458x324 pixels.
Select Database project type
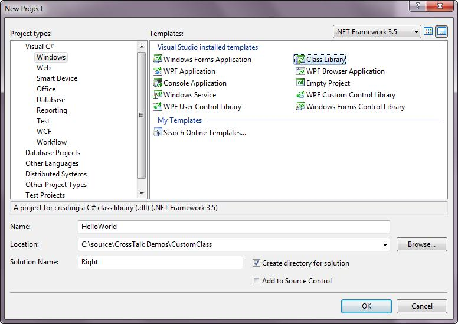pyautogui.click(x=51, y=100)
